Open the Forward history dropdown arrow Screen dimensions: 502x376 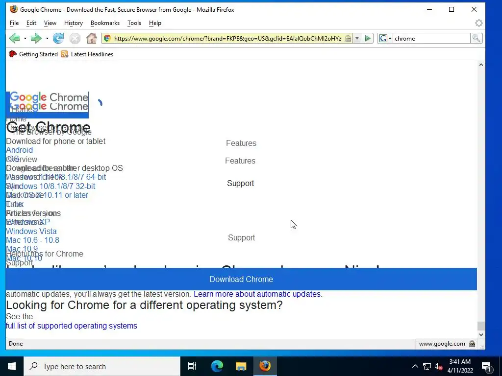click(x=47, y=38)
